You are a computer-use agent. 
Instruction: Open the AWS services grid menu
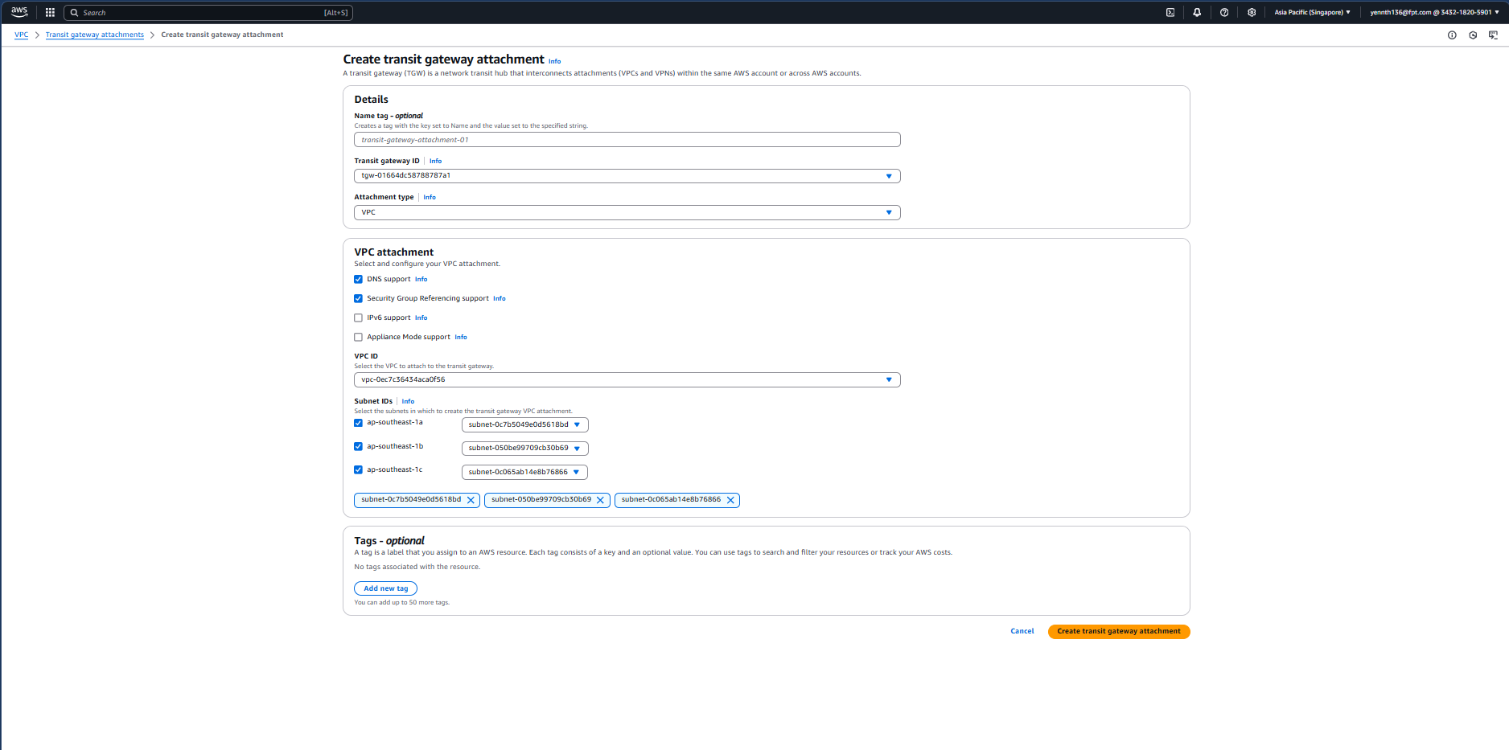pyautogui.click(x=50, y=13)
